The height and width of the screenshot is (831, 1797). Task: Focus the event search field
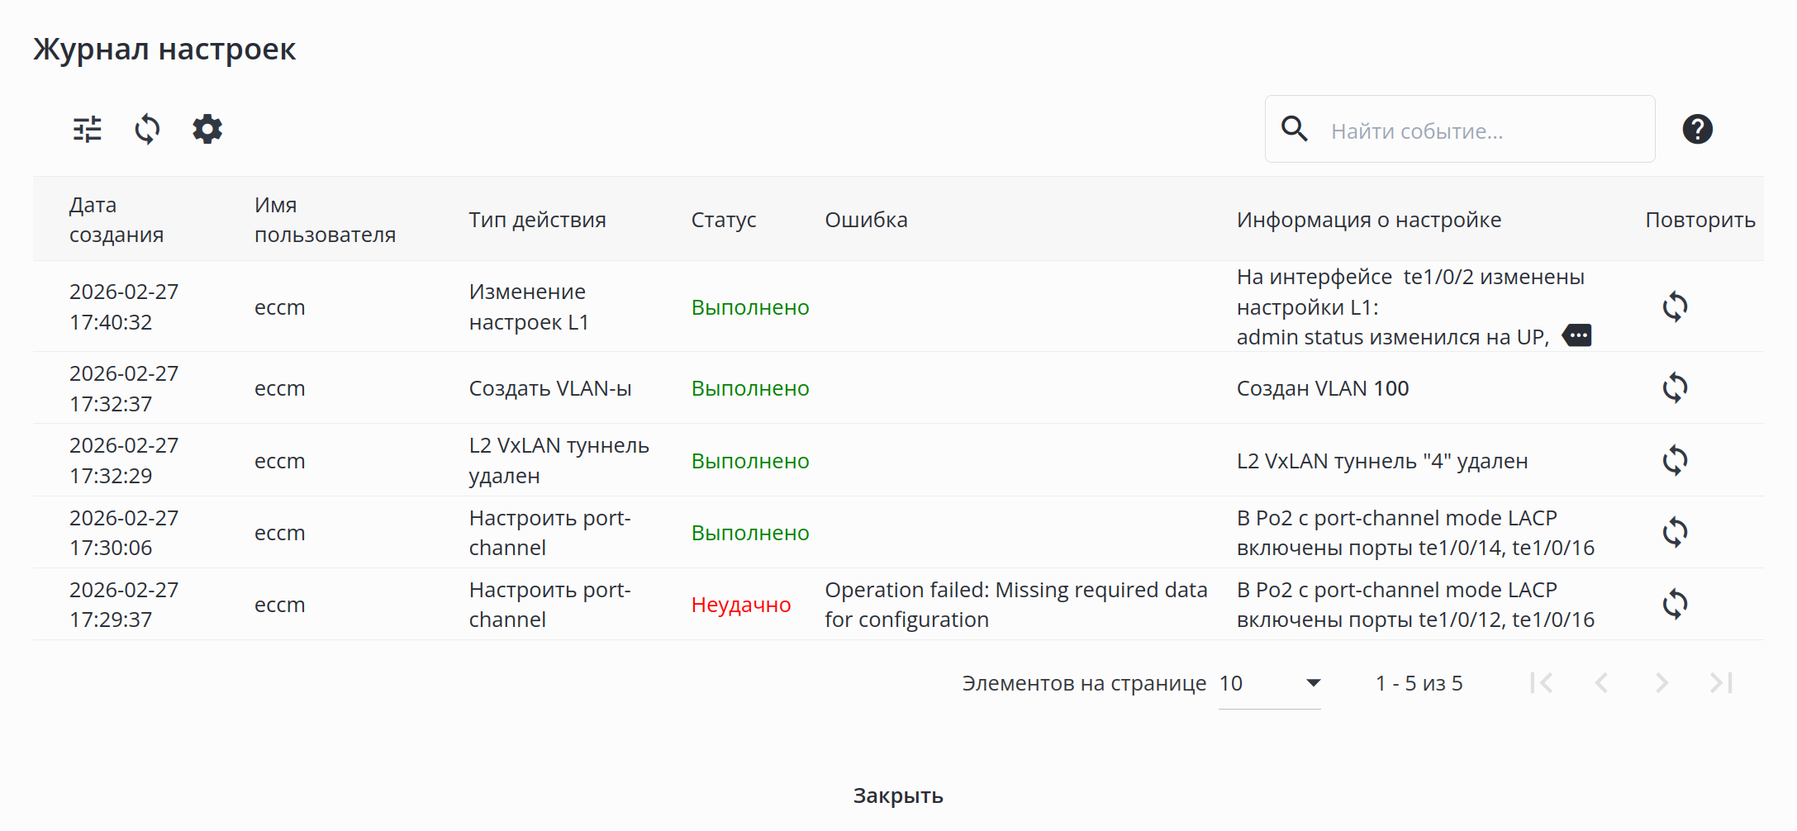(1479, 131)
